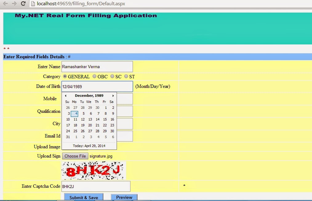Click the page icon in the address bar

33,4
